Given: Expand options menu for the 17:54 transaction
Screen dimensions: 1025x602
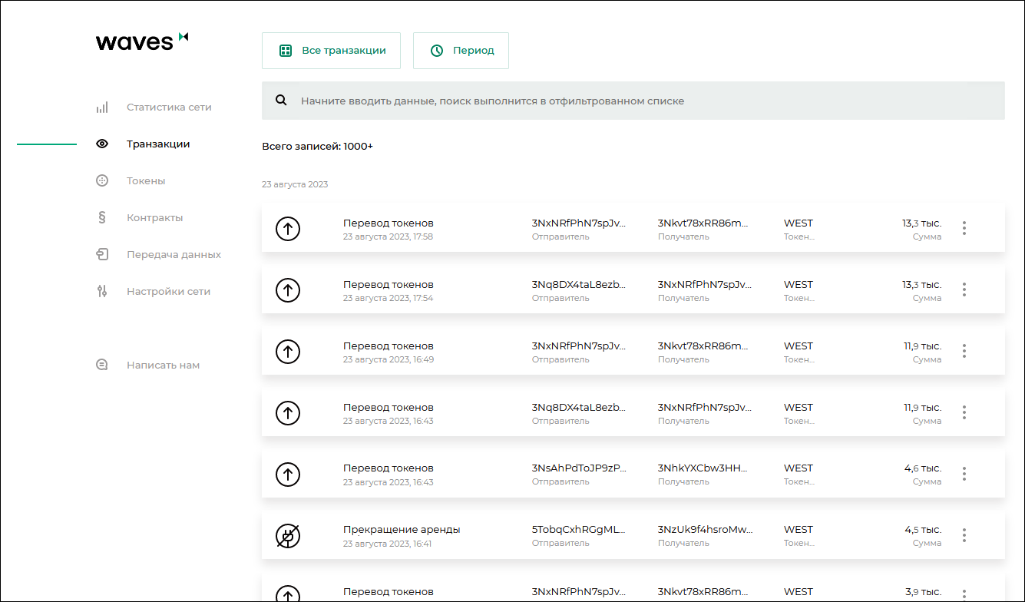Looking at the screenshot, I should point(964,289).
